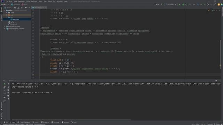Open the Git tool window button
This screenshot has width=223, height=125.
pyautogui.click(x=6, y=122)
